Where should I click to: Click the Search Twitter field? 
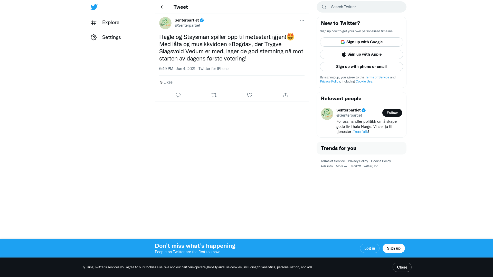tap(362, 7)
